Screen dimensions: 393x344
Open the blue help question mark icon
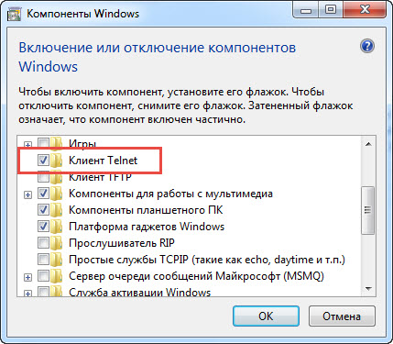coord(367,47)
